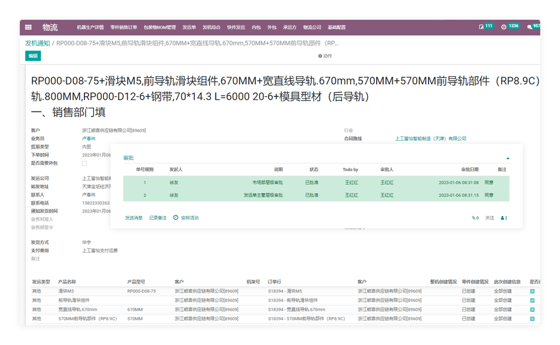Open the activities clock icon with badge 1236
560x345 pixels.
click(x=505, y=27)
